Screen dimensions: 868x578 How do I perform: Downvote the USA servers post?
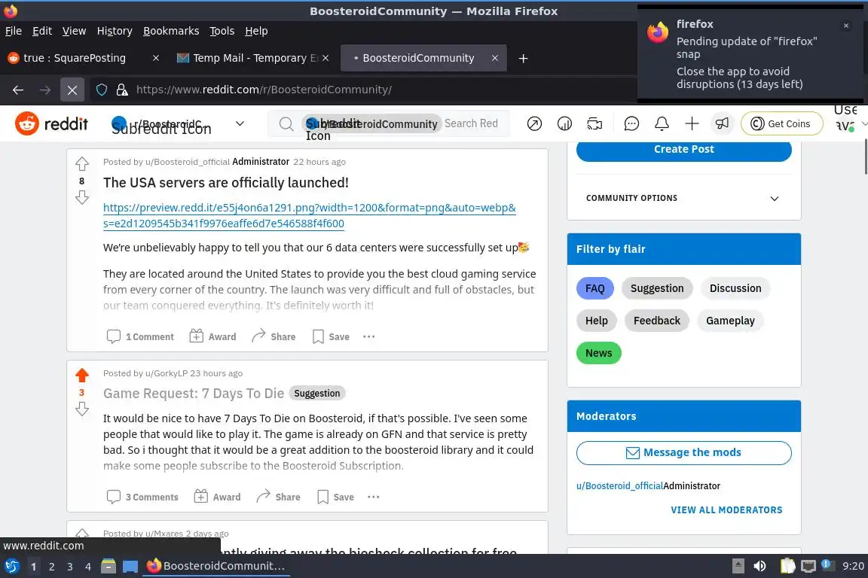(x=82, y=197)
